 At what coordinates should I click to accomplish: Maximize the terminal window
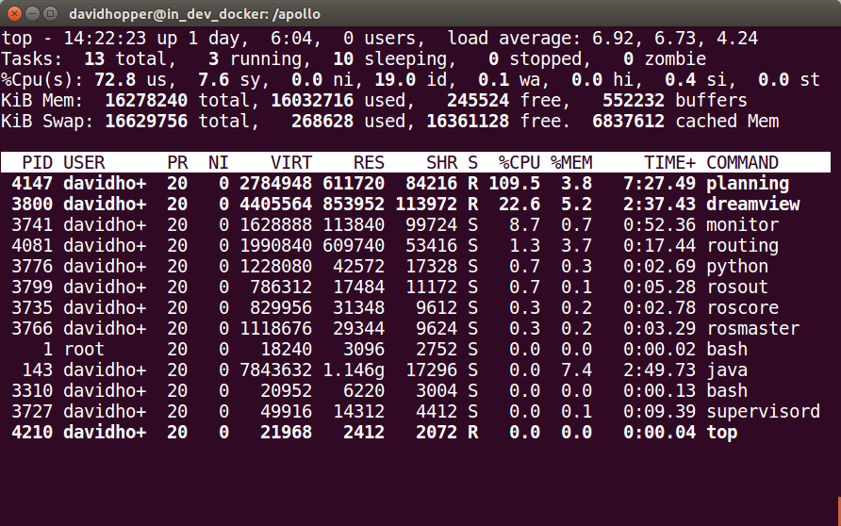pyautogui.click(x=50, y=13)
